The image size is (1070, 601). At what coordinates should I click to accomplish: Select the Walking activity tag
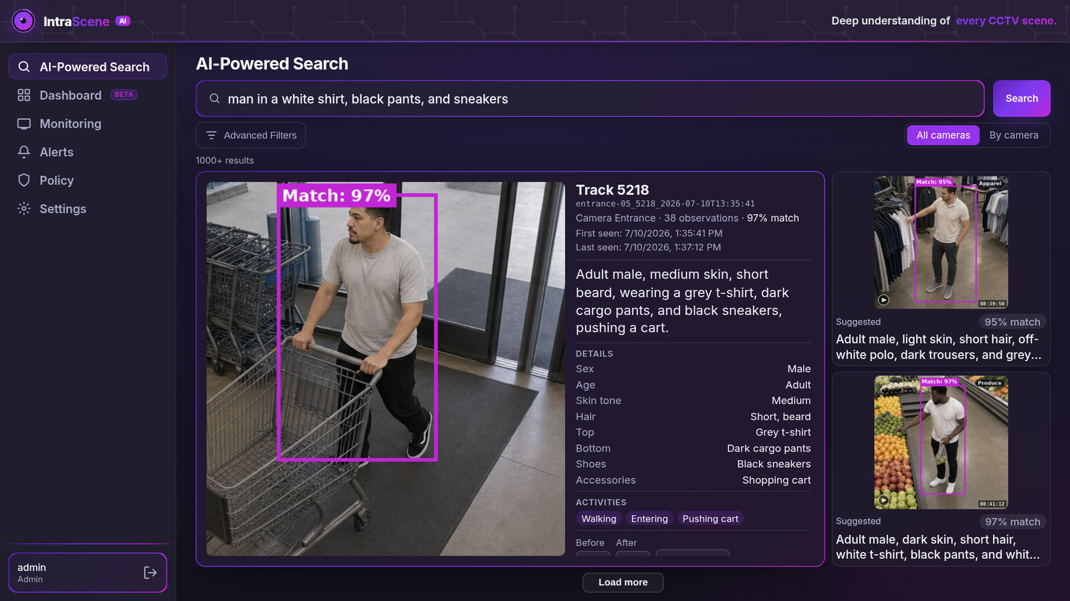coord(599,519)
